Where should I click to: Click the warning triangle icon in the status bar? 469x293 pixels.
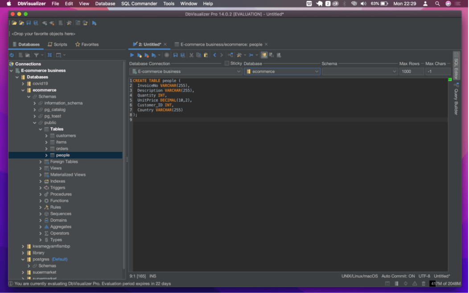415,284
